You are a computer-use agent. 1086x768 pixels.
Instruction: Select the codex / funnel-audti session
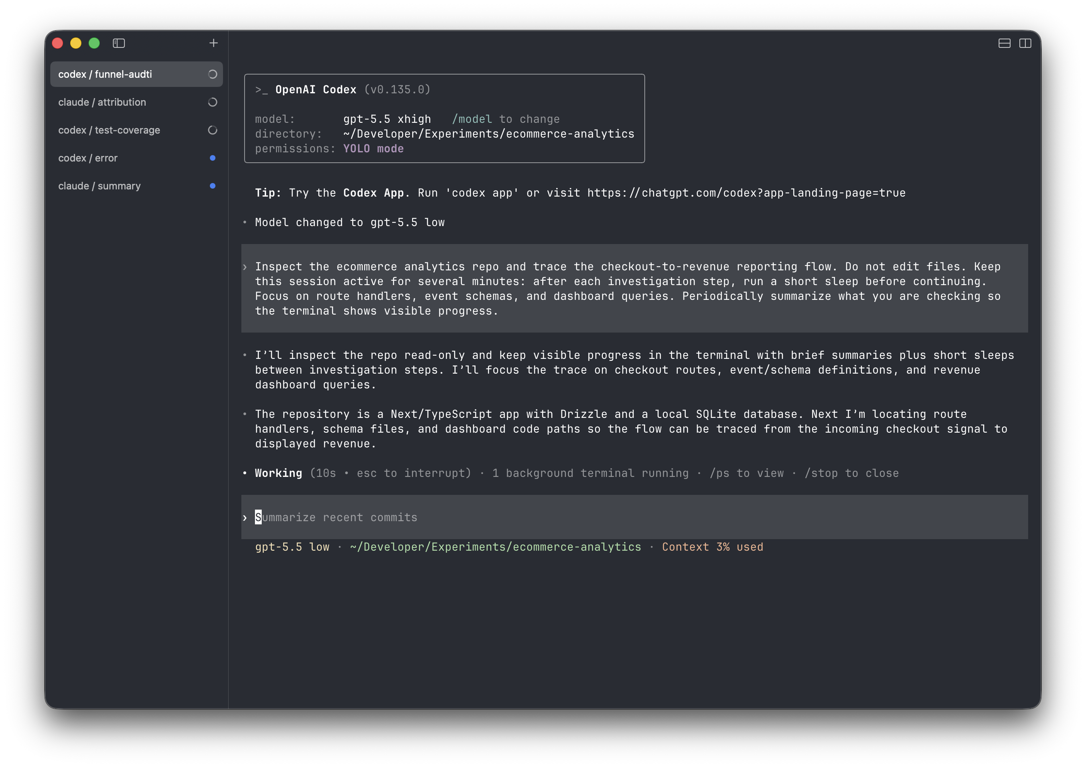(136, 74)
